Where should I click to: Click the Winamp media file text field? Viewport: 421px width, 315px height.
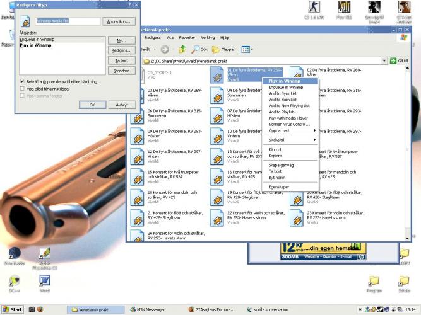coord(68,21)
